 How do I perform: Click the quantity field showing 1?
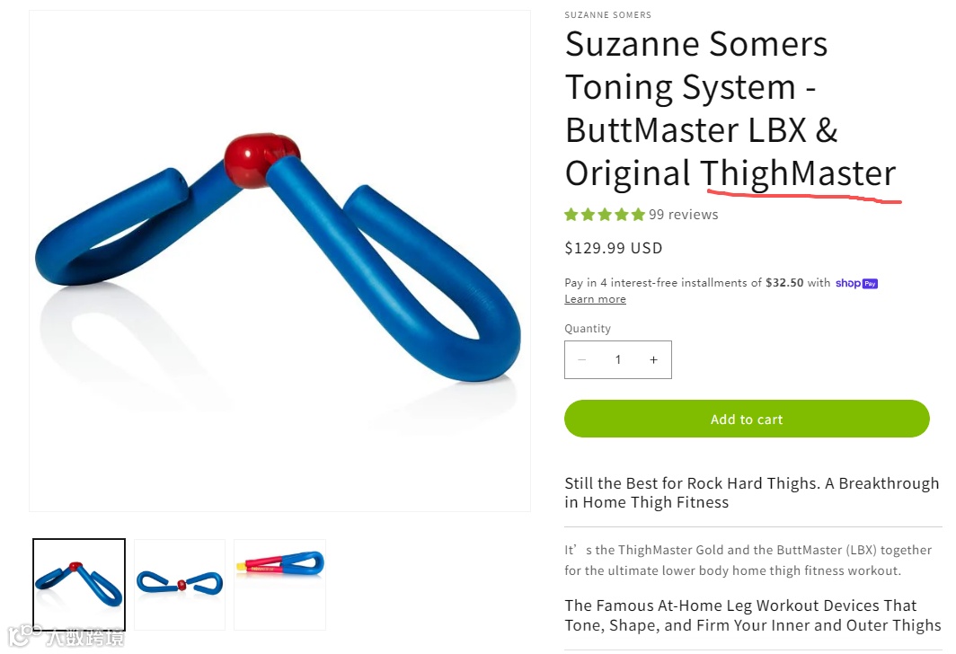coord(617,360)
